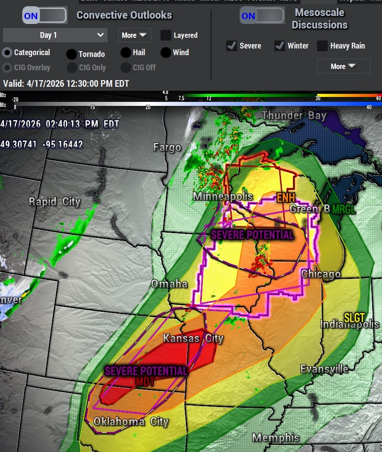The image size is (382, 452).
Task: Uncheck the Severe discussions checkbox
Action: click(x=232, y=46)
